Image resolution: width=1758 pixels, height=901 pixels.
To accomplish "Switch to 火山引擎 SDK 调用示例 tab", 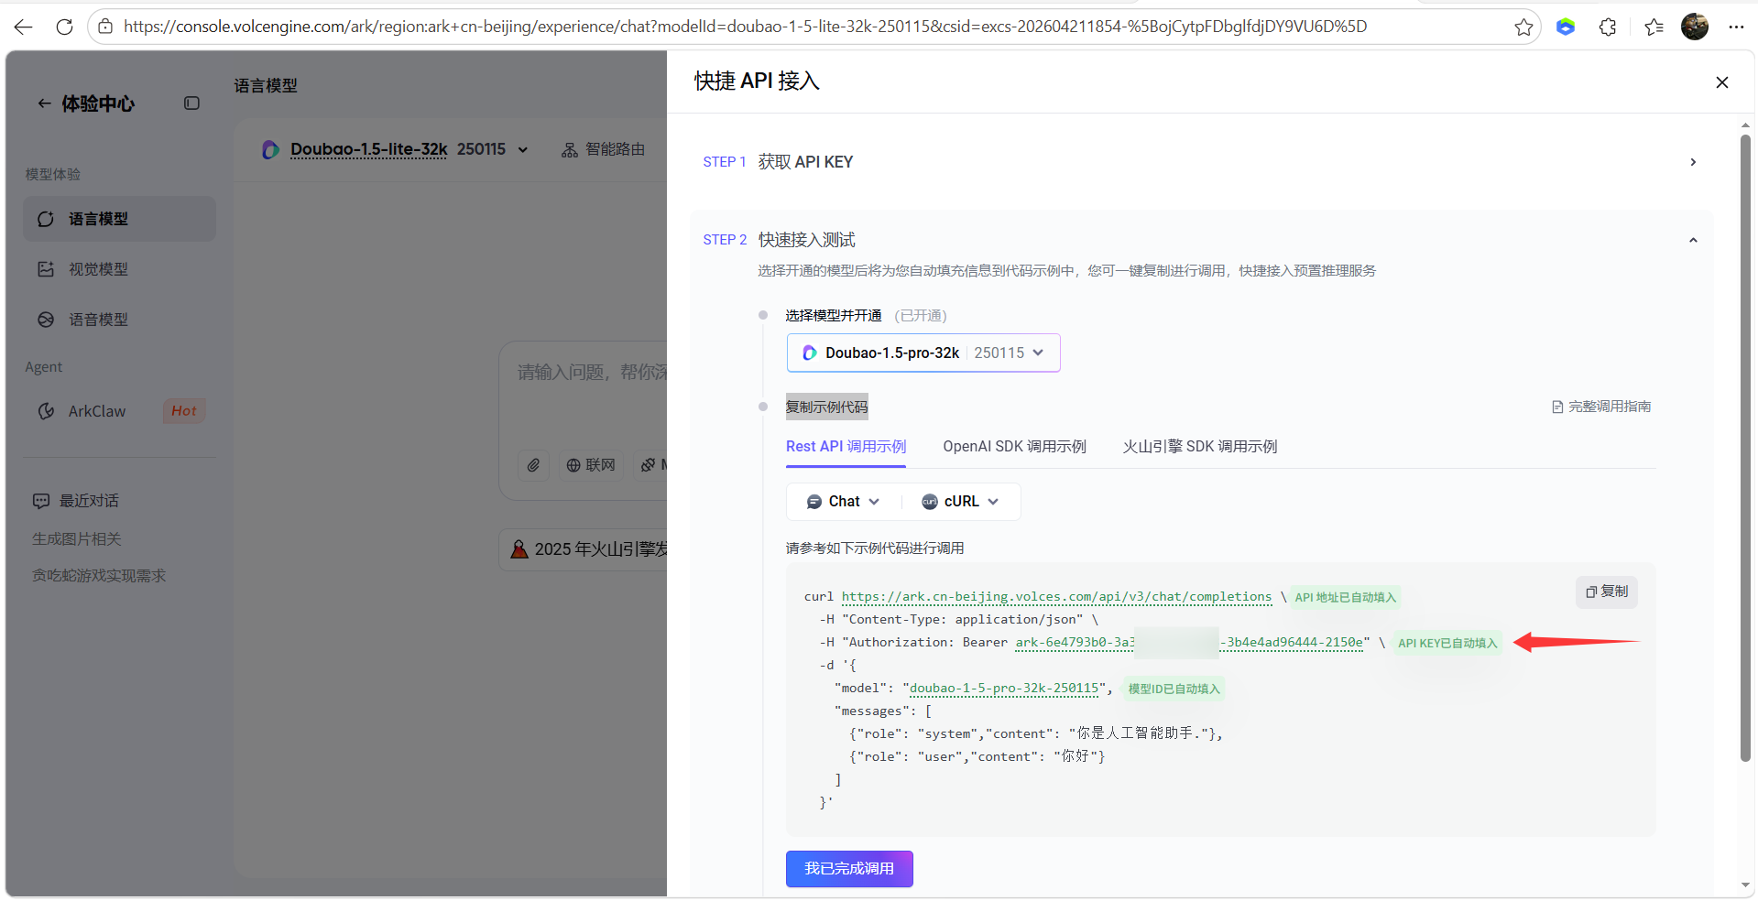I will [1200, 447].
